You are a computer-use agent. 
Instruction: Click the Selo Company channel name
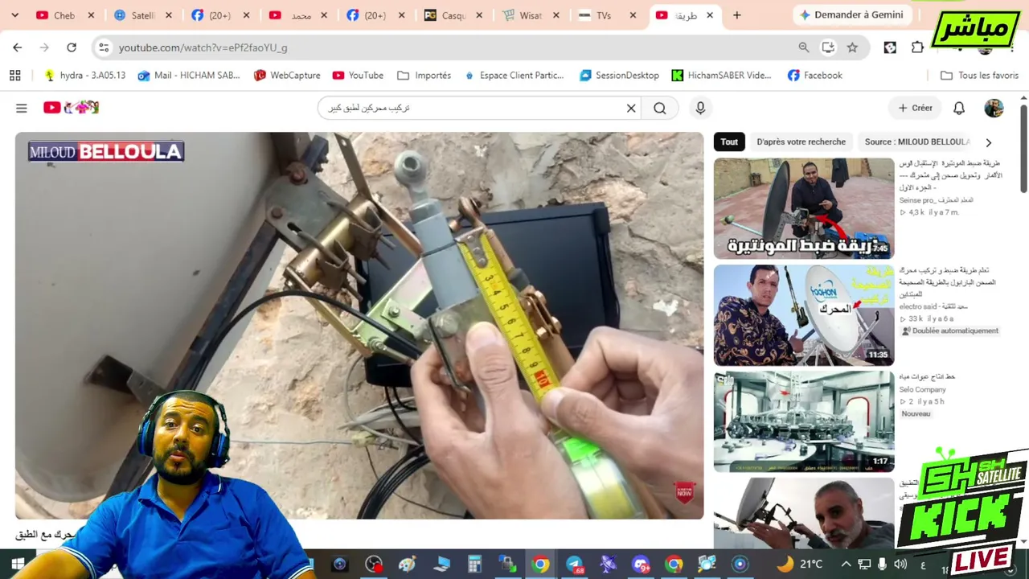point(922,389)
